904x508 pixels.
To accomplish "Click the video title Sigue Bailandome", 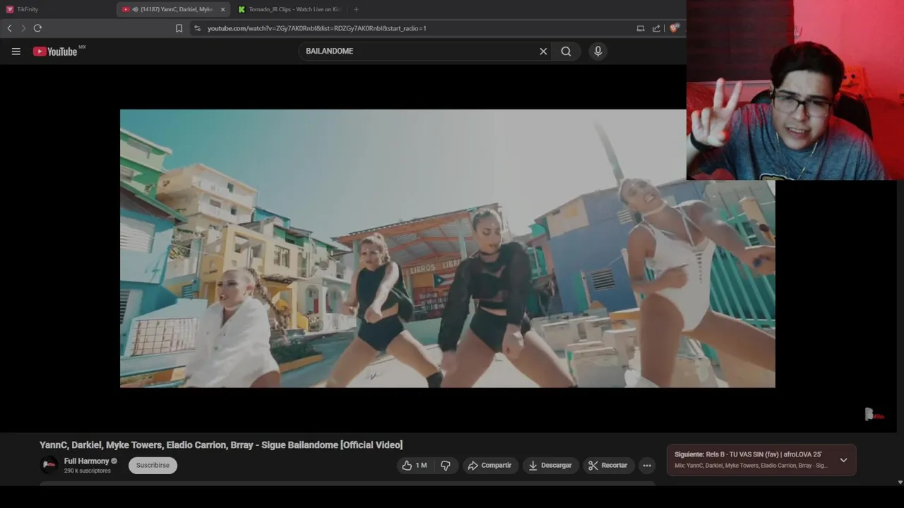I will point(221,445).
